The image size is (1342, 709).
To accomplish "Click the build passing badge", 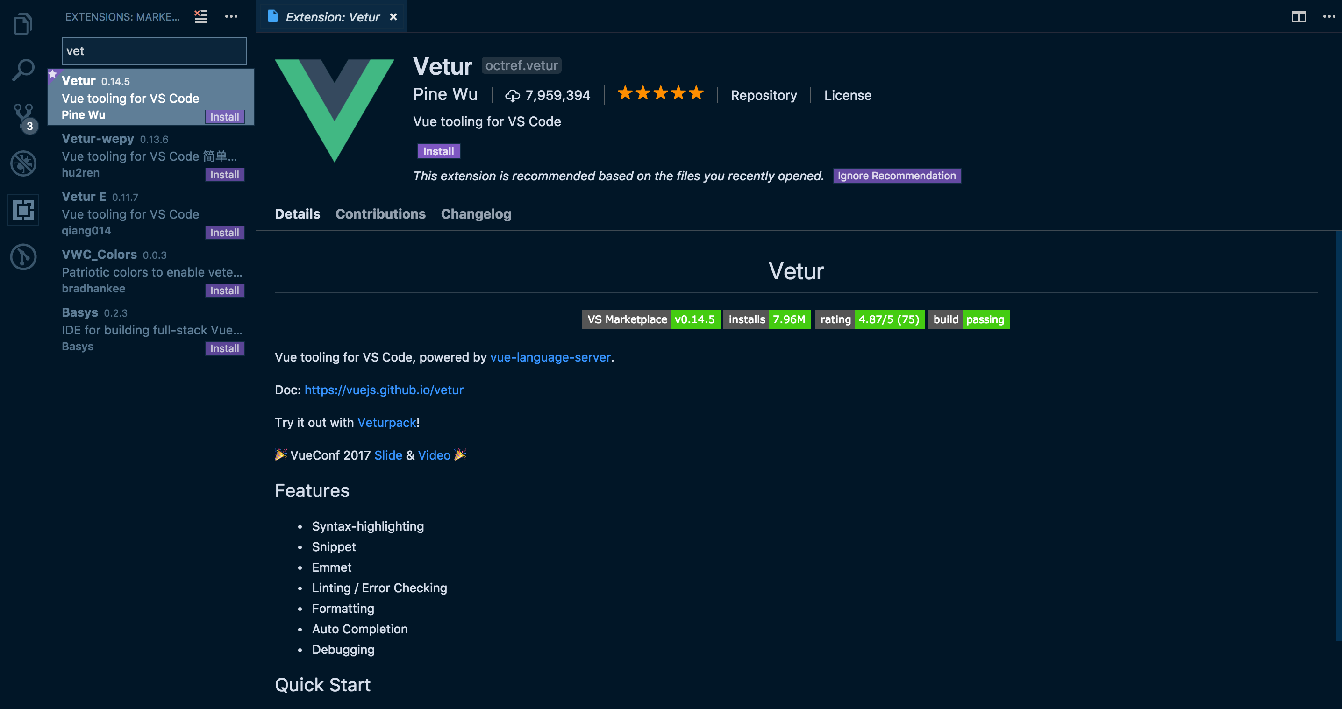I will [x=969, y=319].
